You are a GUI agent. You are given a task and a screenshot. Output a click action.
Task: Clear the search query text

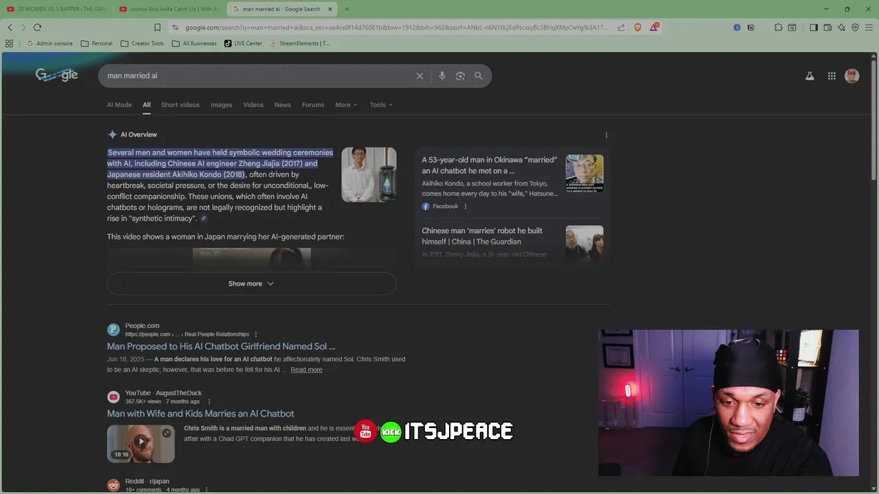420,76
